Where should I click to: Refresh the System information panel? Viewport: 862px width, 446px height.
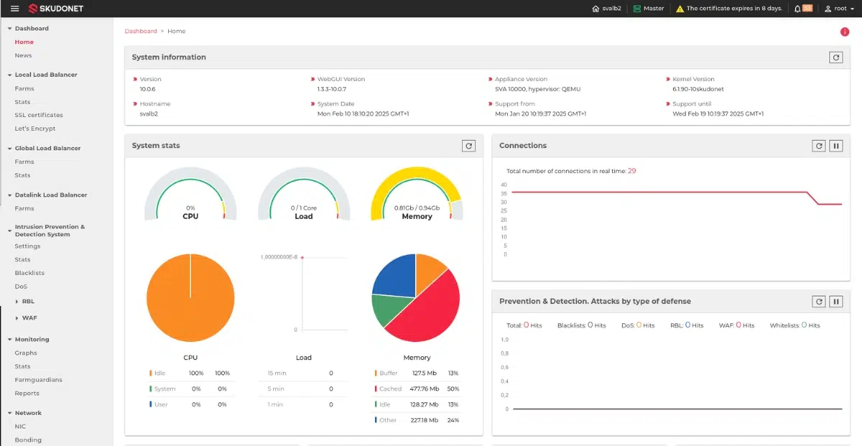coord(835,57)
